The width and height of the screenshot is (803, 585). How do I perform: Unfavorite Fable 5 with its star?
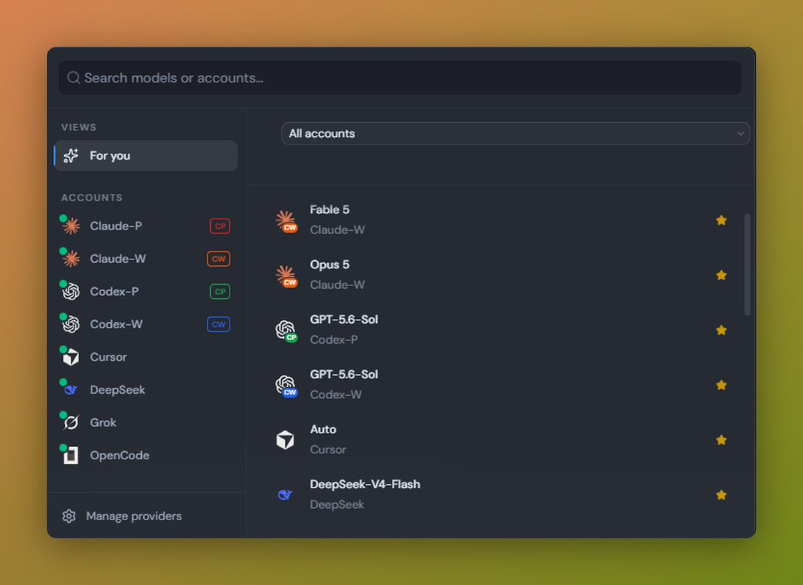[x=721, y=220]
